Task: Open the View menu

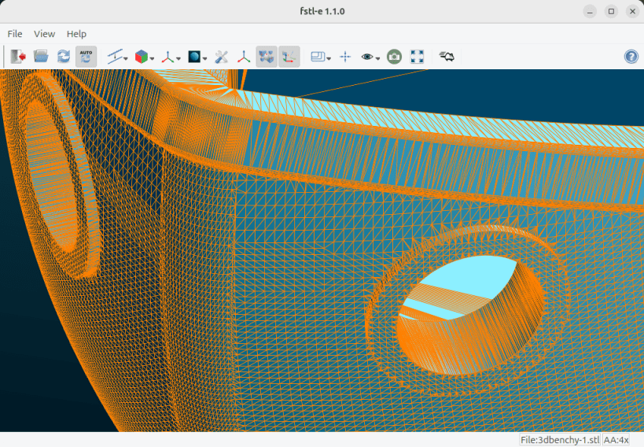Action: tap(45, 34)
